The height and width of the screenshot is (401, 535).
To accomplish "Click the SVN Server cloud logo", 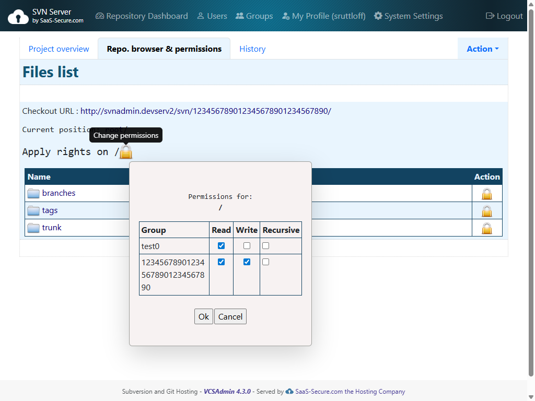I will pyautogui.click(x=18, y=16).
